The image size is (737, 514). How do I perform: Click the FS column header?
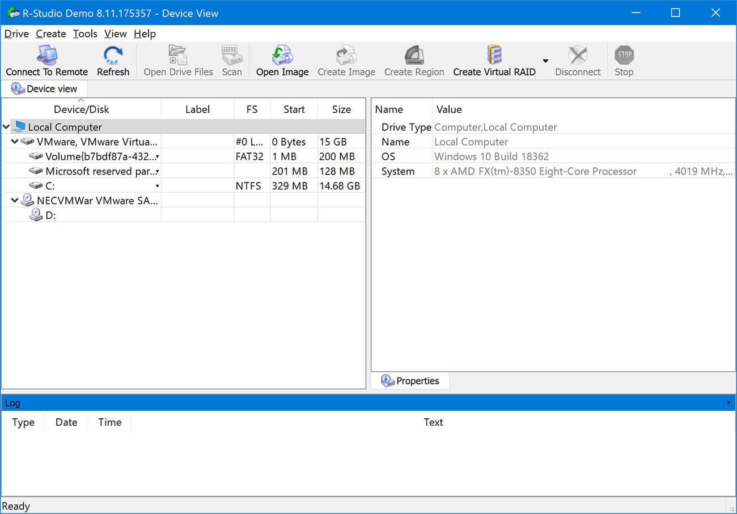[252, 109]
